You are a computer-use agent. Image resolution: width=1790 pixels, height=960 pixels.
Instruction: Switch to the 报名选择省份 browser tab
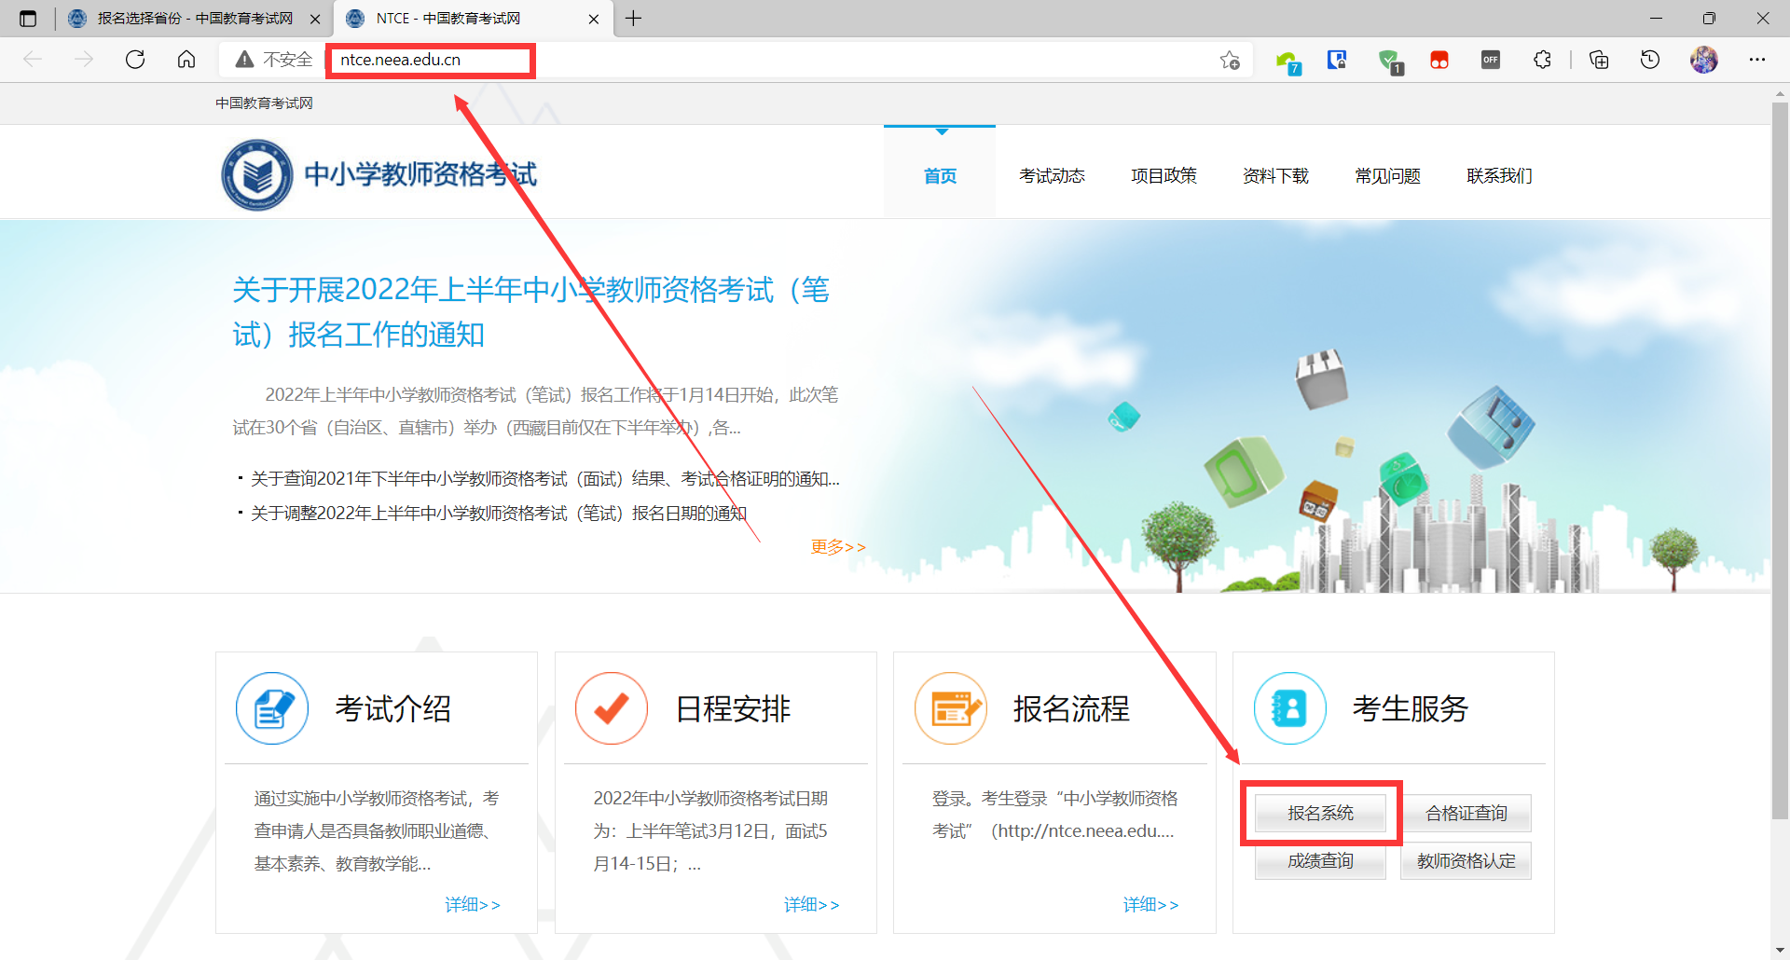tap(194, 19)
